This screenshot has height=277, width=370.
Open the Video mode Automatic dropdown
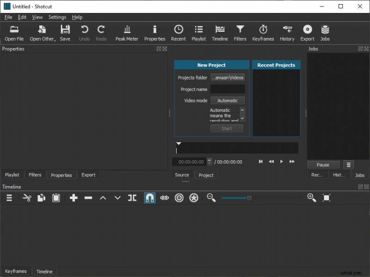pos(227,100)
